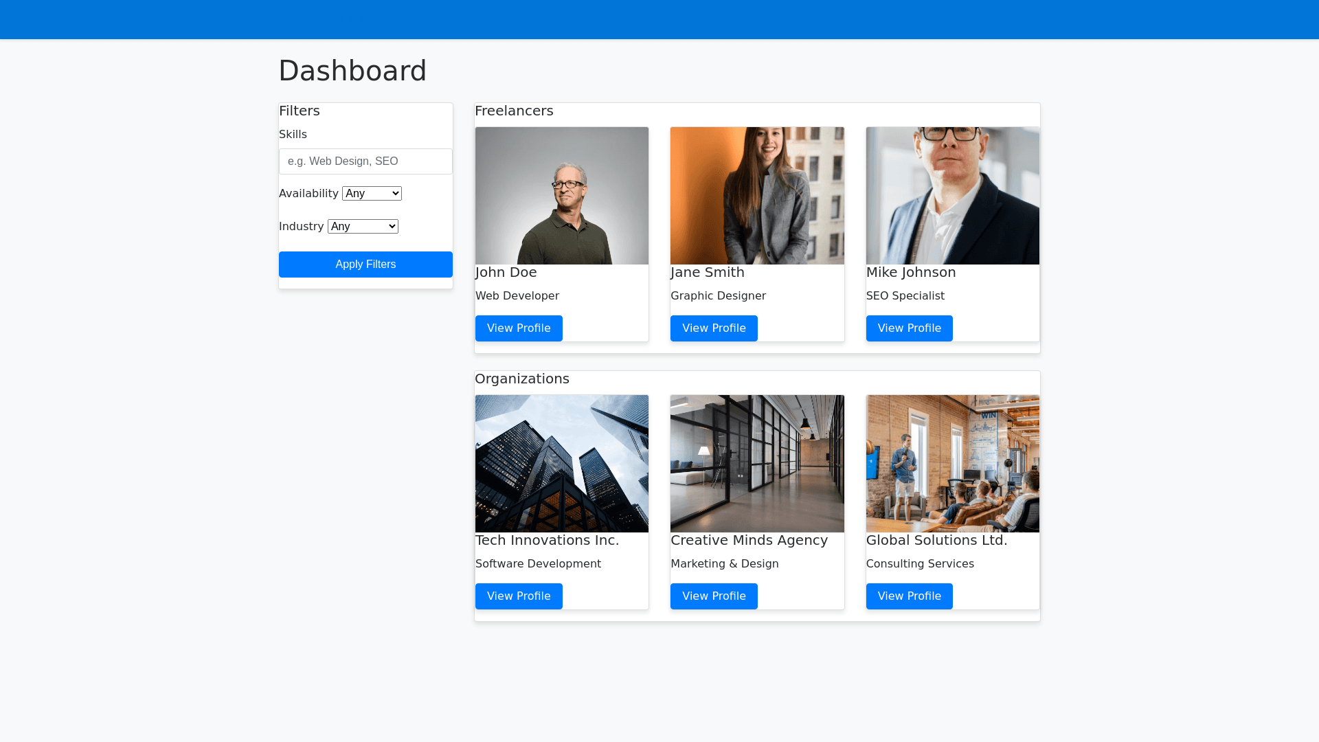The height and width of the screenshot is (742, 1319).
Task: Focus the Skills text input field
Action: click(365, 161)
